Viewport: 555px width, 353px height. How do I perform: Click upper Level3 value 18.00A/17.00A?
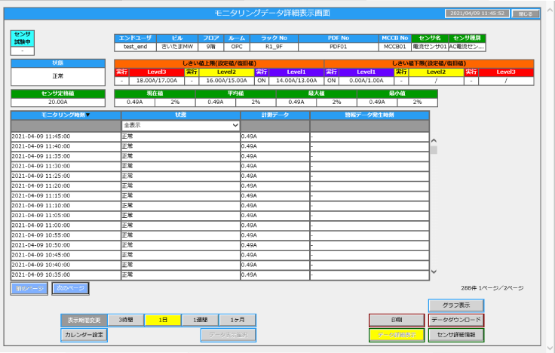[156, 81]
